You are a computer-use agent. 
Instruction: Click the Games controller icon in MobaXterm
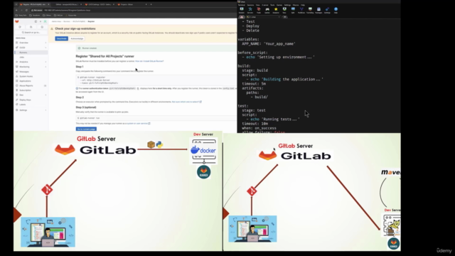click(x=267, y=10)
